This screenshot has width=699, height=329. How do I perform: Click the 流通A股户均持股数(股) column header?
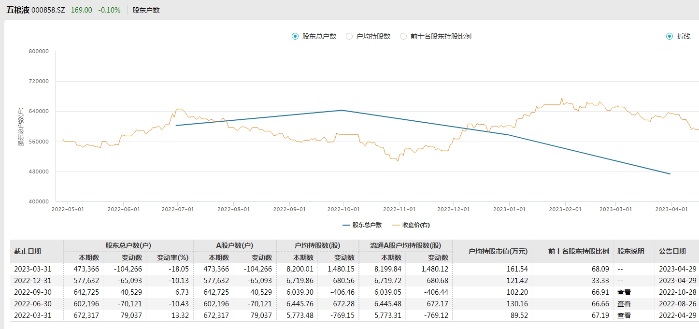tap(405, 245)
